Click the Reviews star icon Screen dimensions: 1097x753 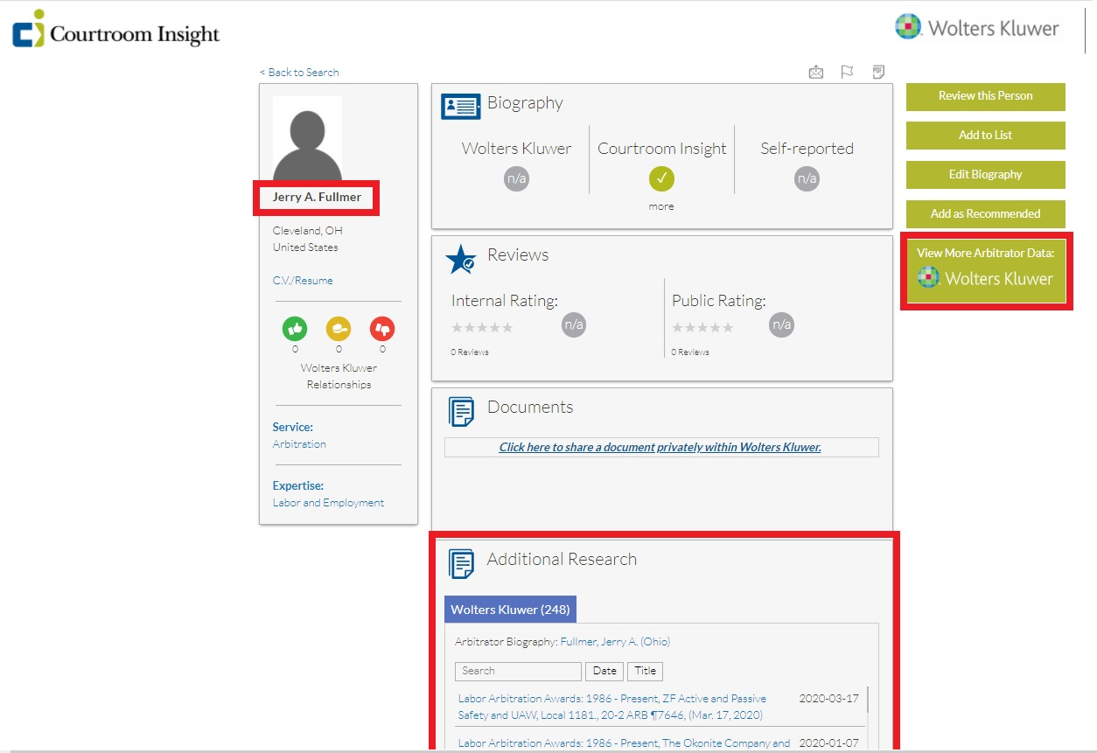[461, 259]
